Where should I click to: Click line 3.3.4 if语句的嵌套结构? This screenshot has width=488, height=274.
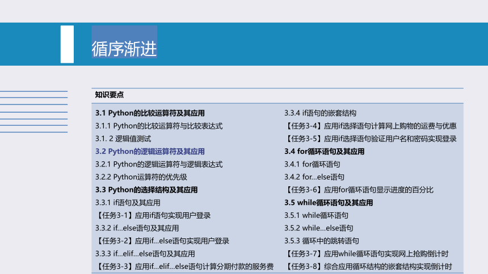pyautogui.click(x=320, y=113)
